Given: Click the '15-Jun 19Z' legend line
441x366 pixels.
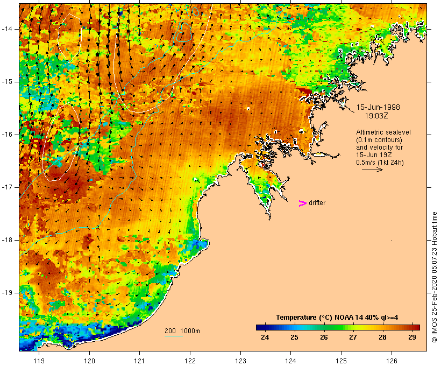Looking at the screenshot, I should pyautogui.click(x=374, y=155).
